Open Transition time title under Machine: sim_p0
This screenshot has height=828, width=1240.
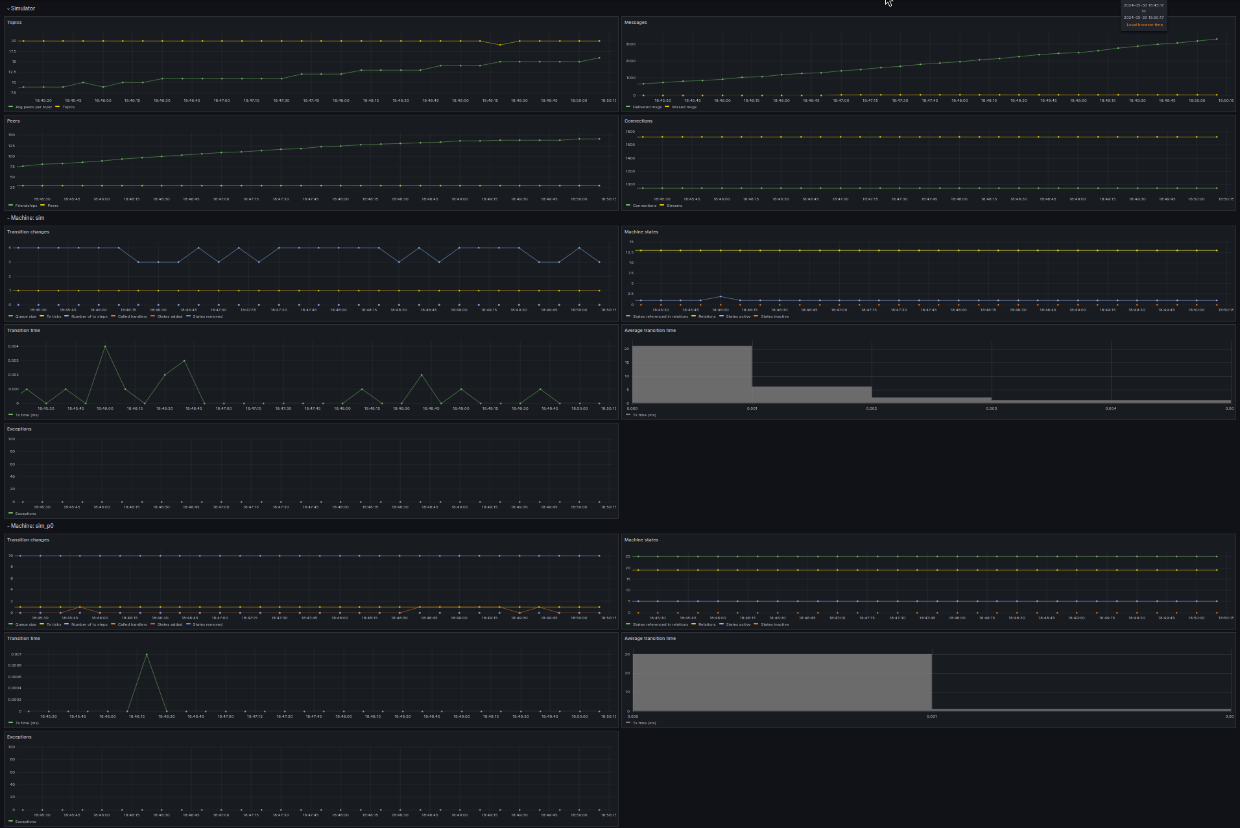coord(23,639)
